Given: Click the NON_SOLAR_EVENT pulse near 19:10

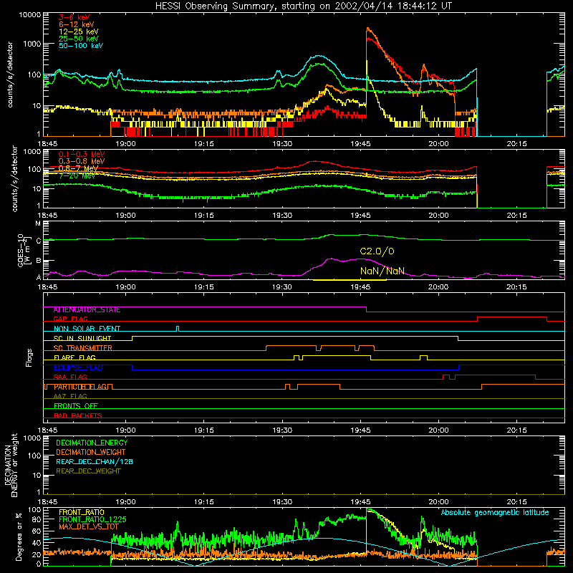Looking at the screenshot, I should click(178, 329).
